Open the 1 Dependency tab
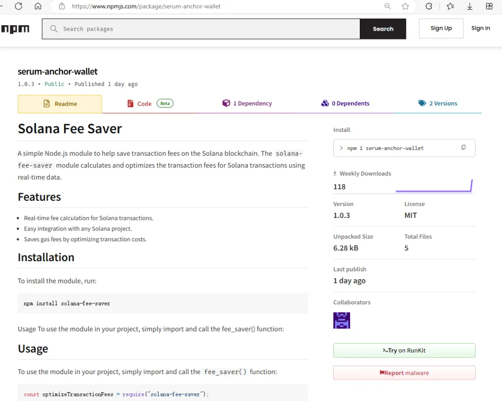 coord(247,103)
